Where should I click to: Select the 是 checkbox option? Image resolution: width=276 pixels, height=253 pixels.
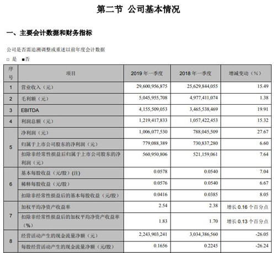pyautogui.click(x=8, y=60)
